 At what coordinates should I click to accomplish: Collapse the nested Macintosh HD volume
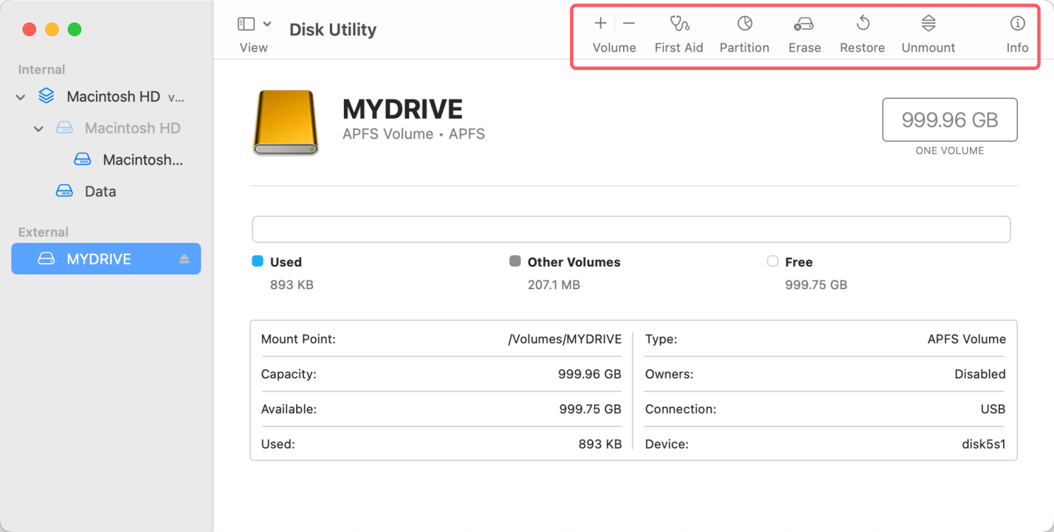point(38,128)
